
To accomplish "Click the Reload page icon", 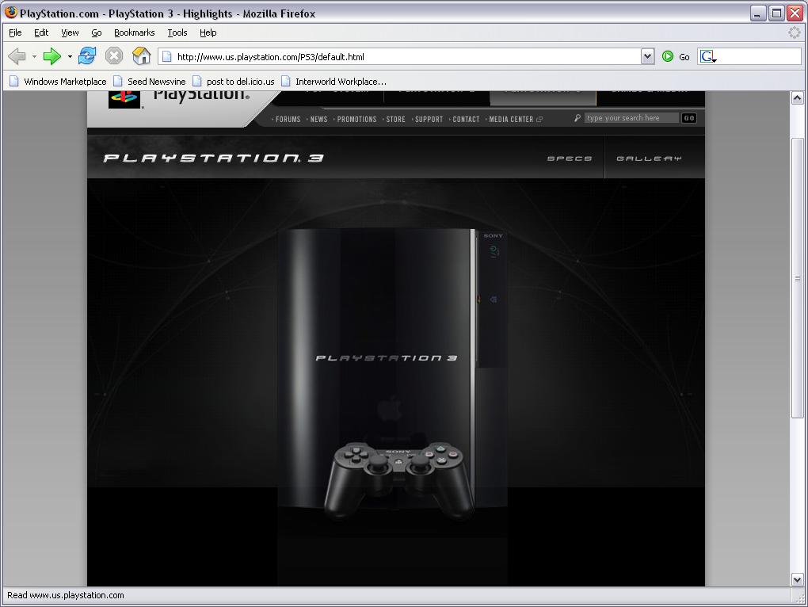I will [x=87, y=56].
